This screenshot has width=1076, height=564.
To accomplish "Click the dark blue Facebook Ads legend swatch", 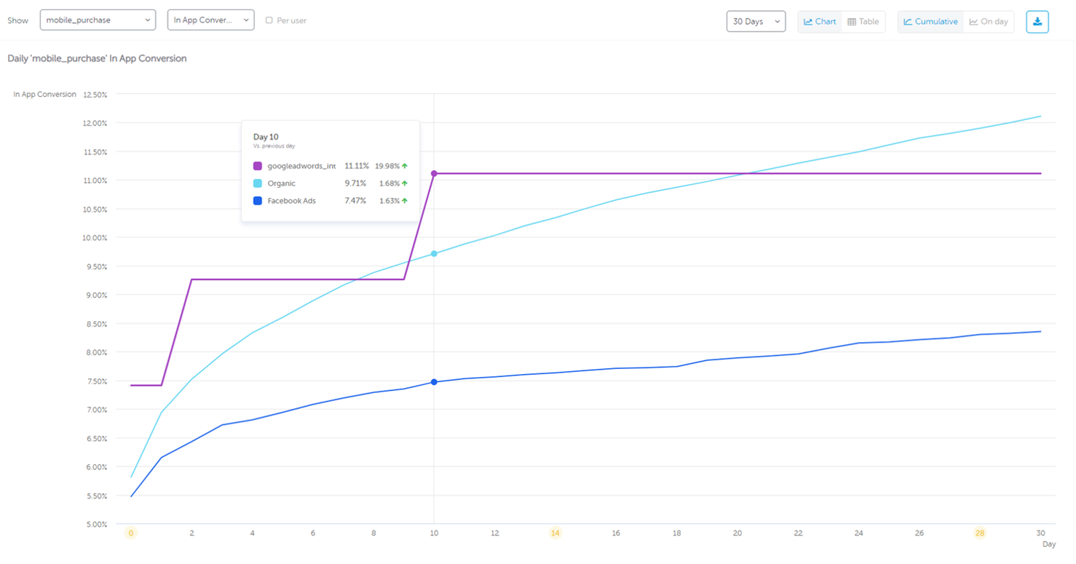I will [x=258, y=201].
